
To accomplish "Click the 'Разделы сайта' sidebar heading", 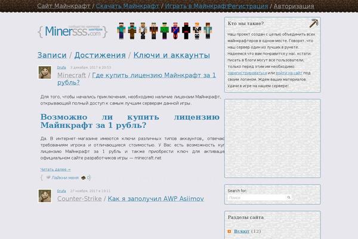I will [246, 217].
